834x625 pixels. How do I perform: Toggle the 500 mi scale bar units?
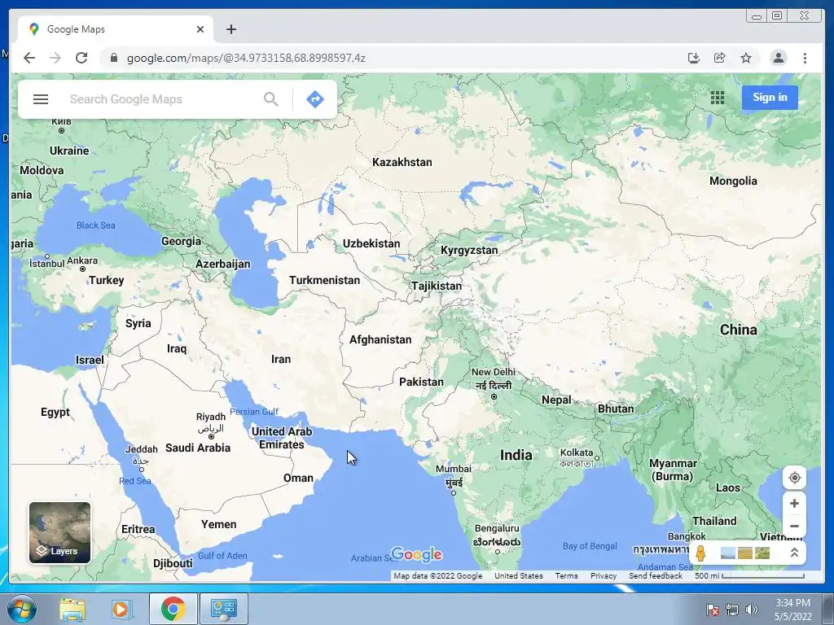[749, 575]
